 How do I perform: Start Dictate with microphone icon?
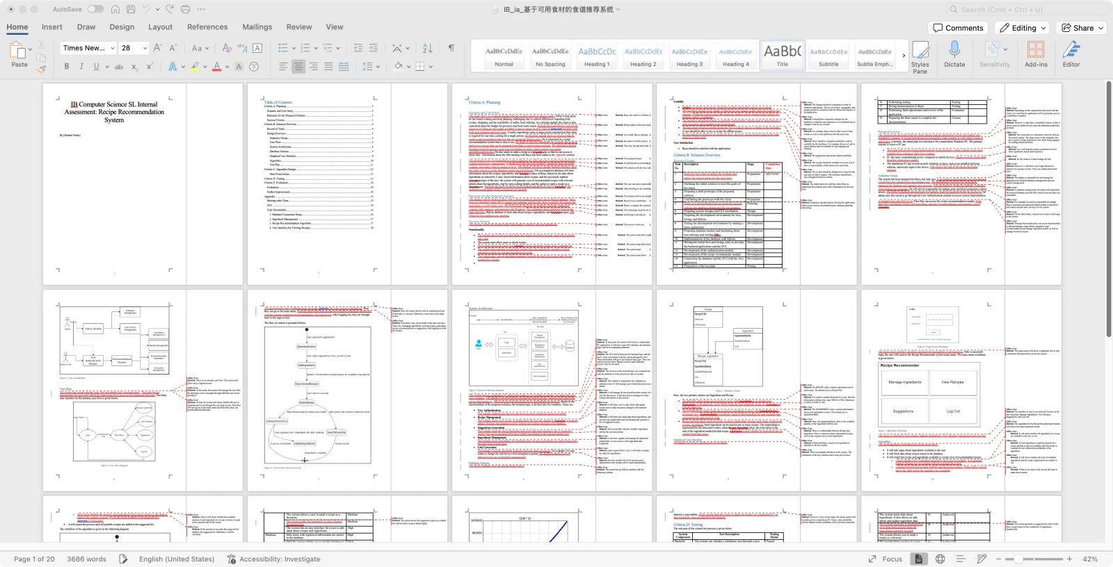tap(954, 54)
